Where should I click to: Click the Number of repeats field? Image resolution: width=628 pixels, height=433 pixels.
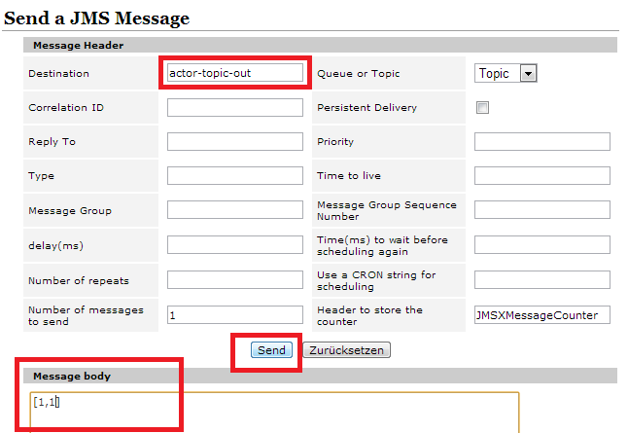[234, 280]
